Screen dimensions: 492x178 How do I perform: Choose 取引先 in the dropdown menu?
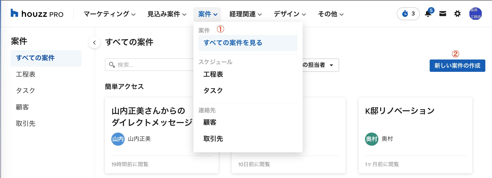point(213,139)
